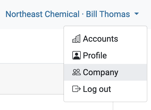The width and height of the screenshot is (151, 110).
Task: Click the gray table row behind menu
Action: pyautogui.click(x=32, y=79)
